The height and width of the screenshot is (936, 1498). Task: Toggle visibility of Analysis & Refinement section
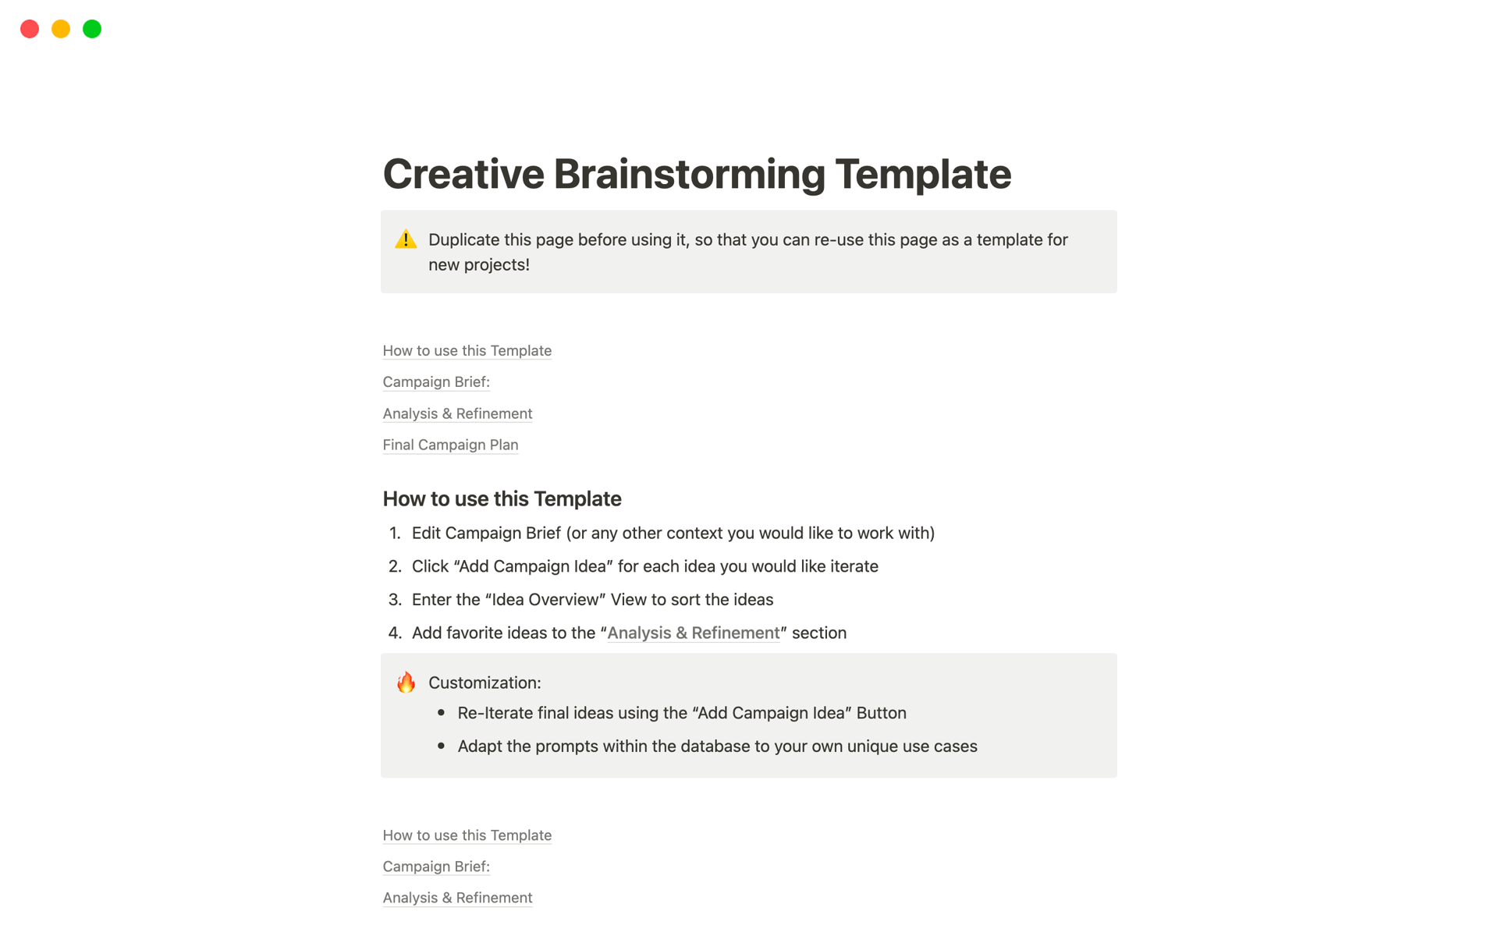458,413
